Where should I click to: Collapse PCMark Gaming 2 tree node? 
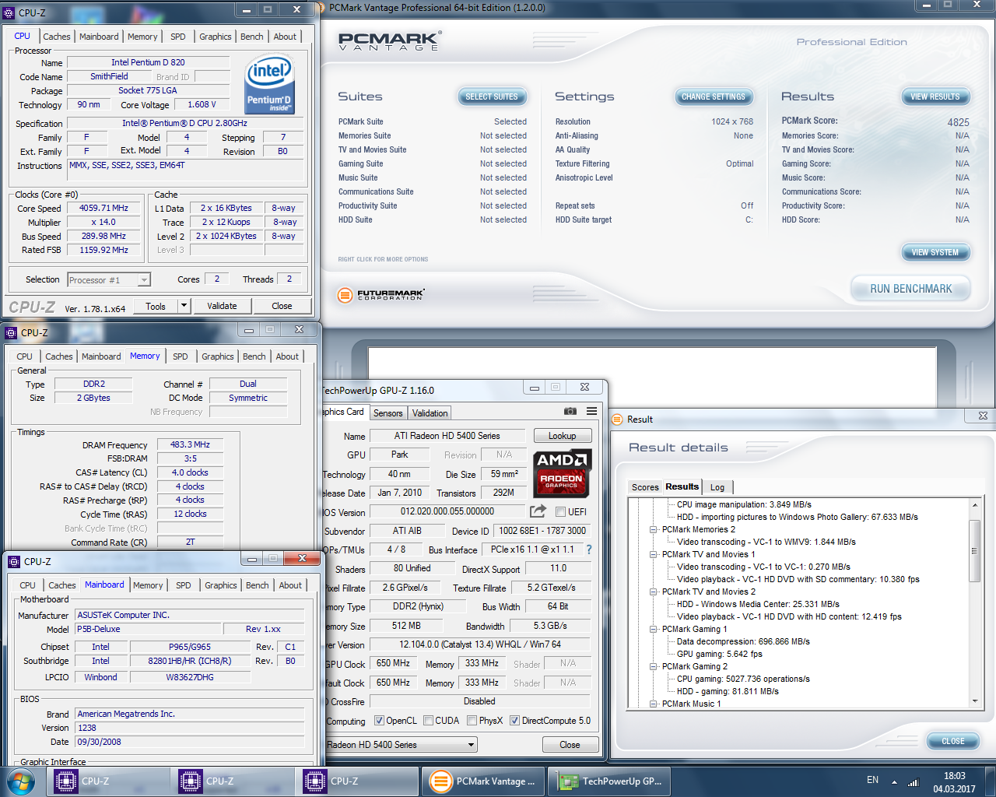point(654,666)
